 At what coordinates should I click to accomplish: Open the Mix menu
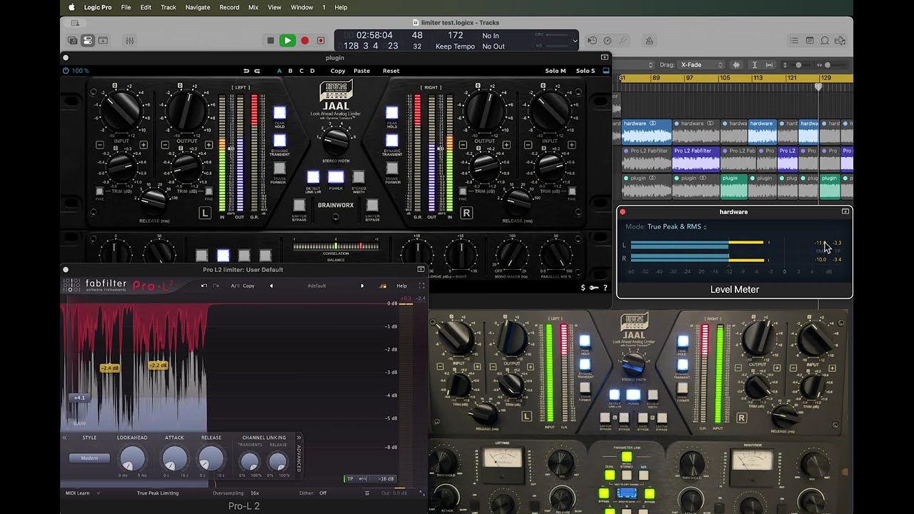coord(253,7)
